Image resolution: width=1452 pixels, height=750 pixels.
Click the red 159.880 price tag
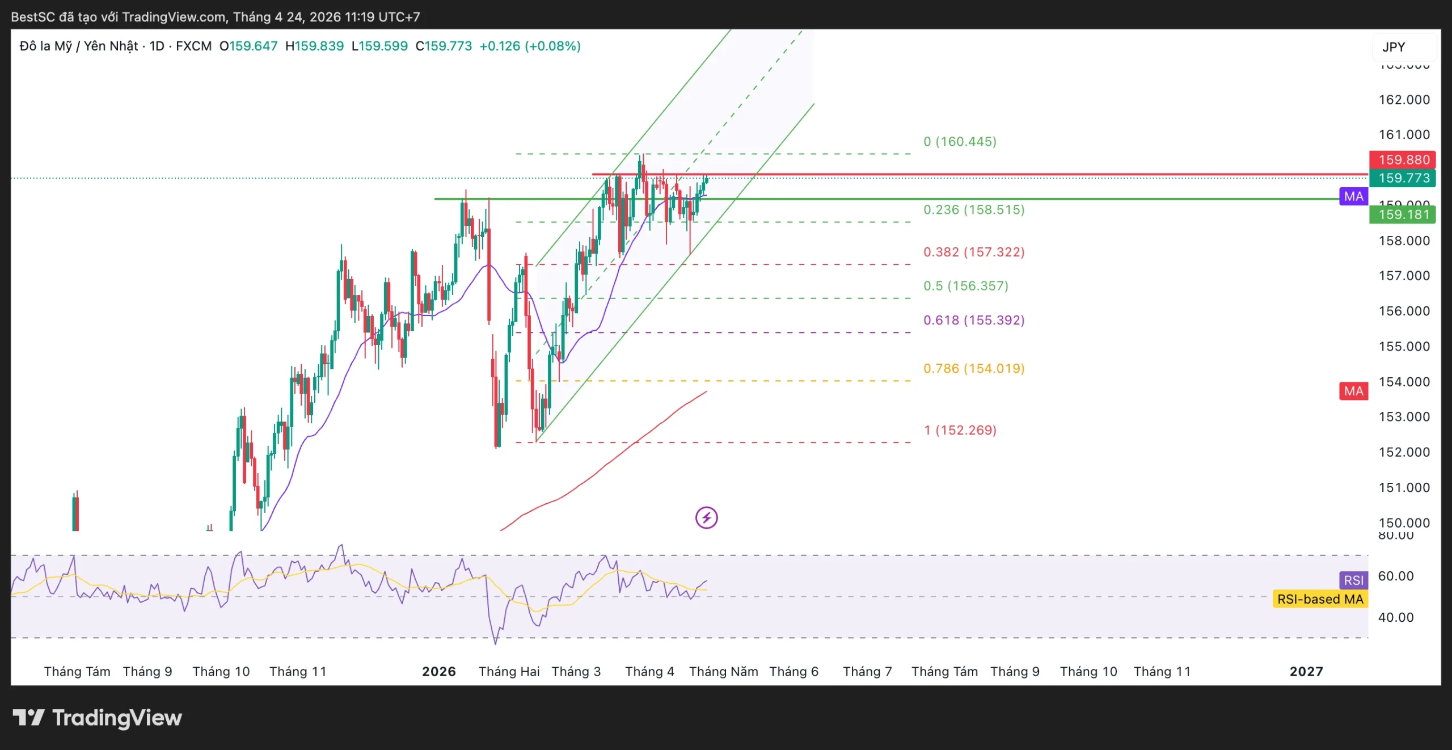pyautogui.click(x=1402, y=159)
